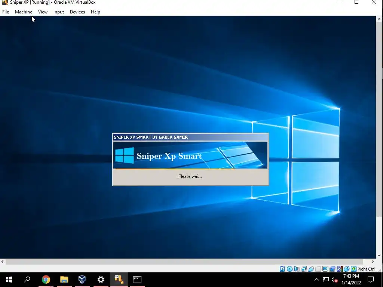The image size is (383, 287).
Task: Click the SNIPER XP SMART BY GABER SAMIR title bar
Action: [x=190, y=137]
